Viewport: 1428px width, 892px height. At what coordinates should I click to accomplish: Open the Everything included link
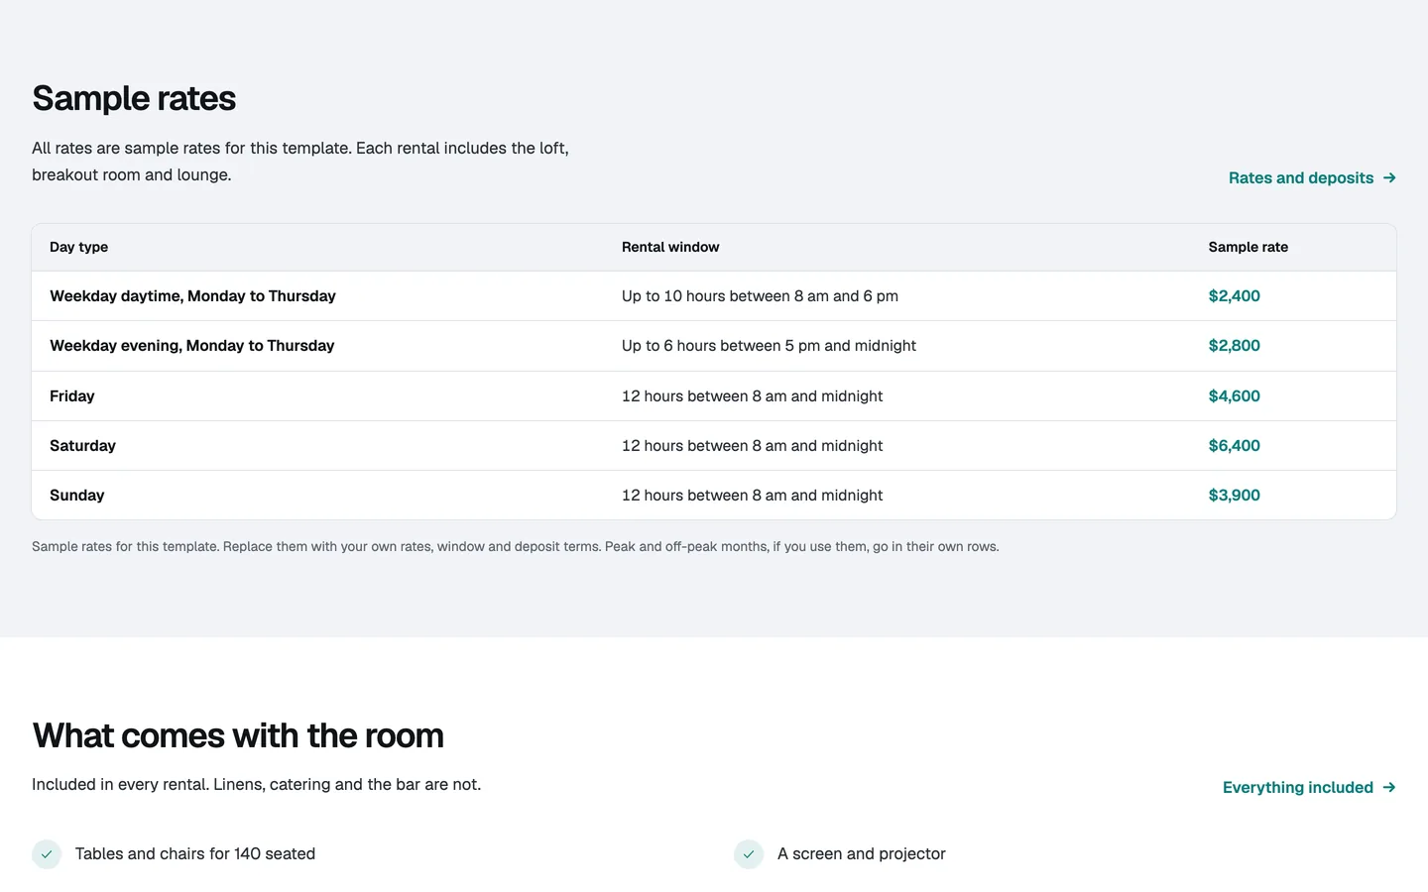(1309, 788)
